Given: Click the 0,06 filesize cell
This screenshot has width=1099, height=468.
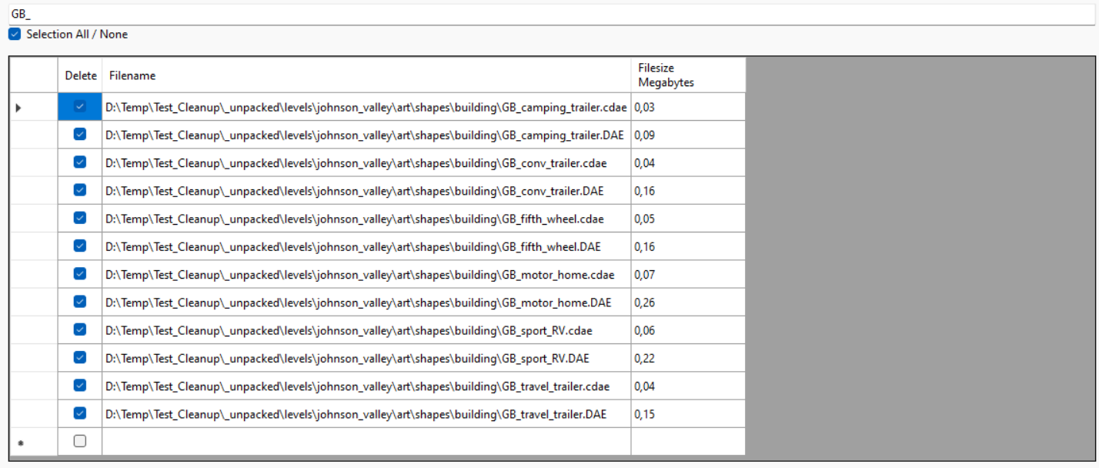Looking at the screenshot, I should (688, 330).
